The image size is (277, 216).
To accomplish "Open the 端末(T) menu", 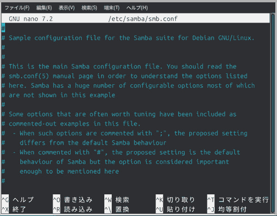I will (112, 8).
